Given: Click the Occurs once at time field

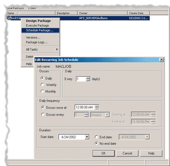Looking at the screenshot, I should tap(85, 107).
